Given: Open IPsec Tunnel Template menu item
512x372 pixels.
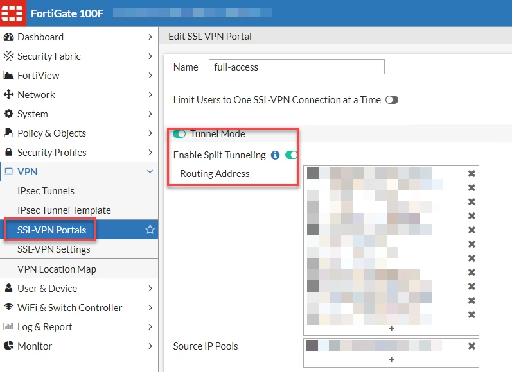Looking at the screenshot, I should click(79, 210).
